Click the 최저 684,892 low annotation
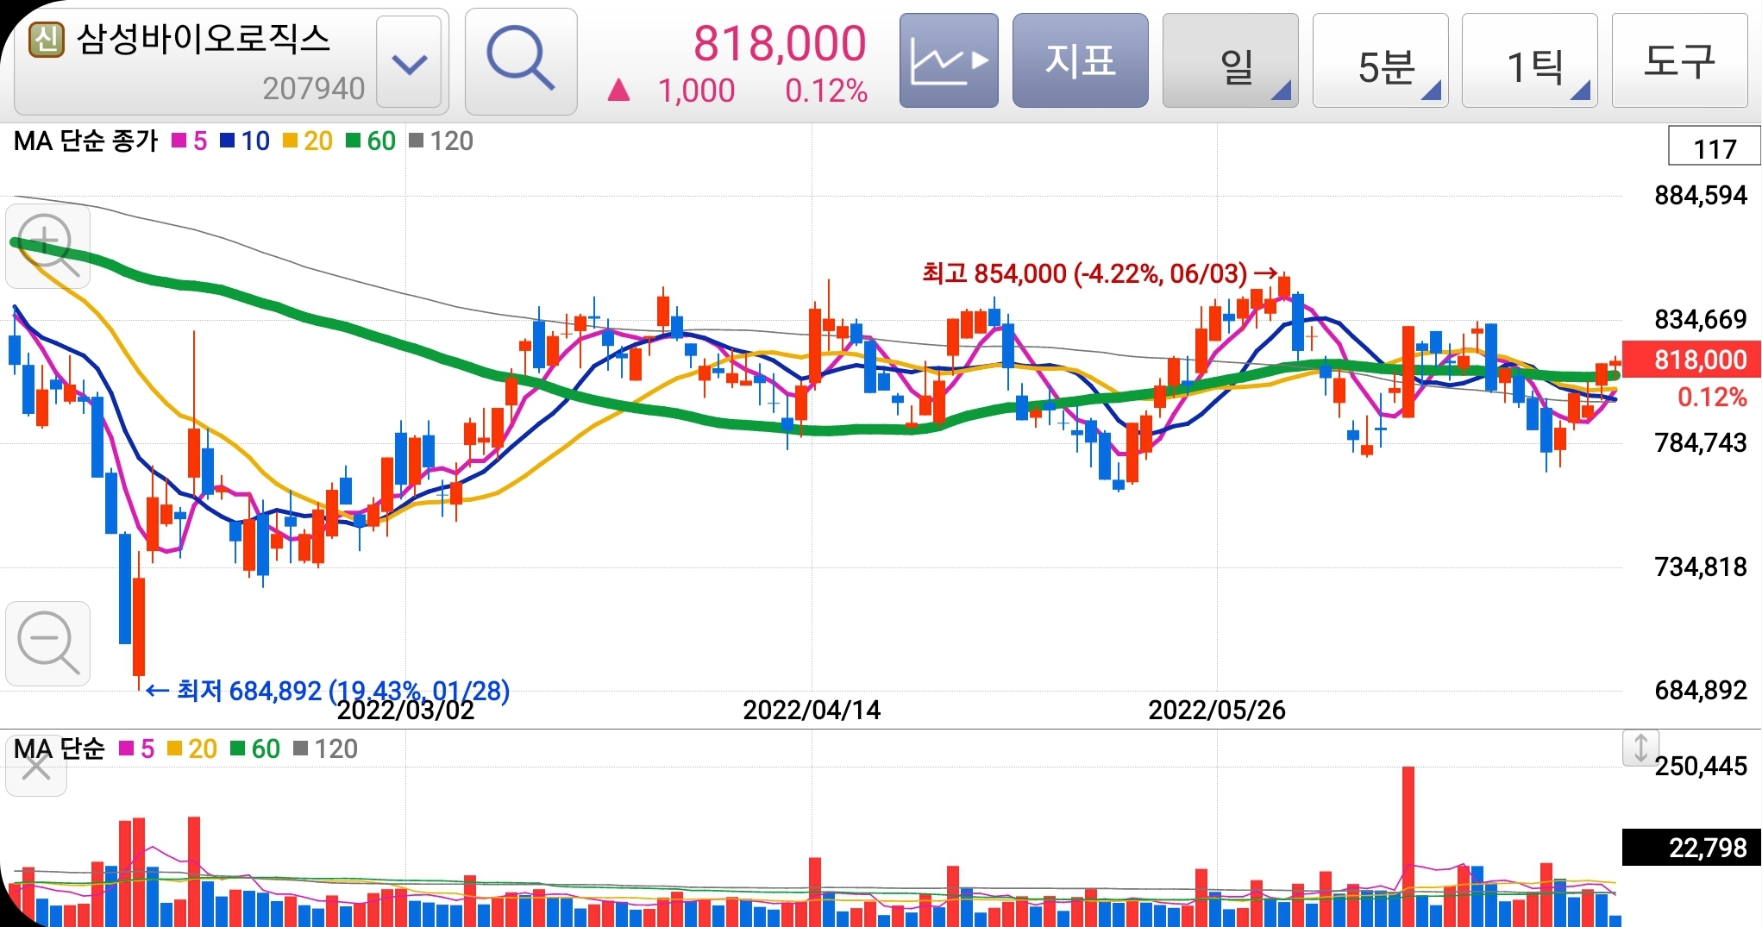 click(328, 691)
